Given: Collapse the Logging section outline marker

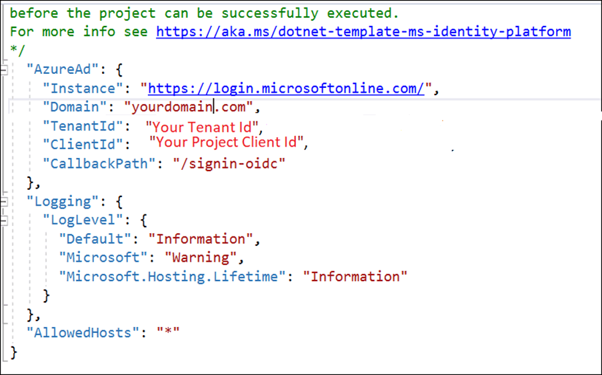Looking at the screenshot, I should click(x=5, y=200).
